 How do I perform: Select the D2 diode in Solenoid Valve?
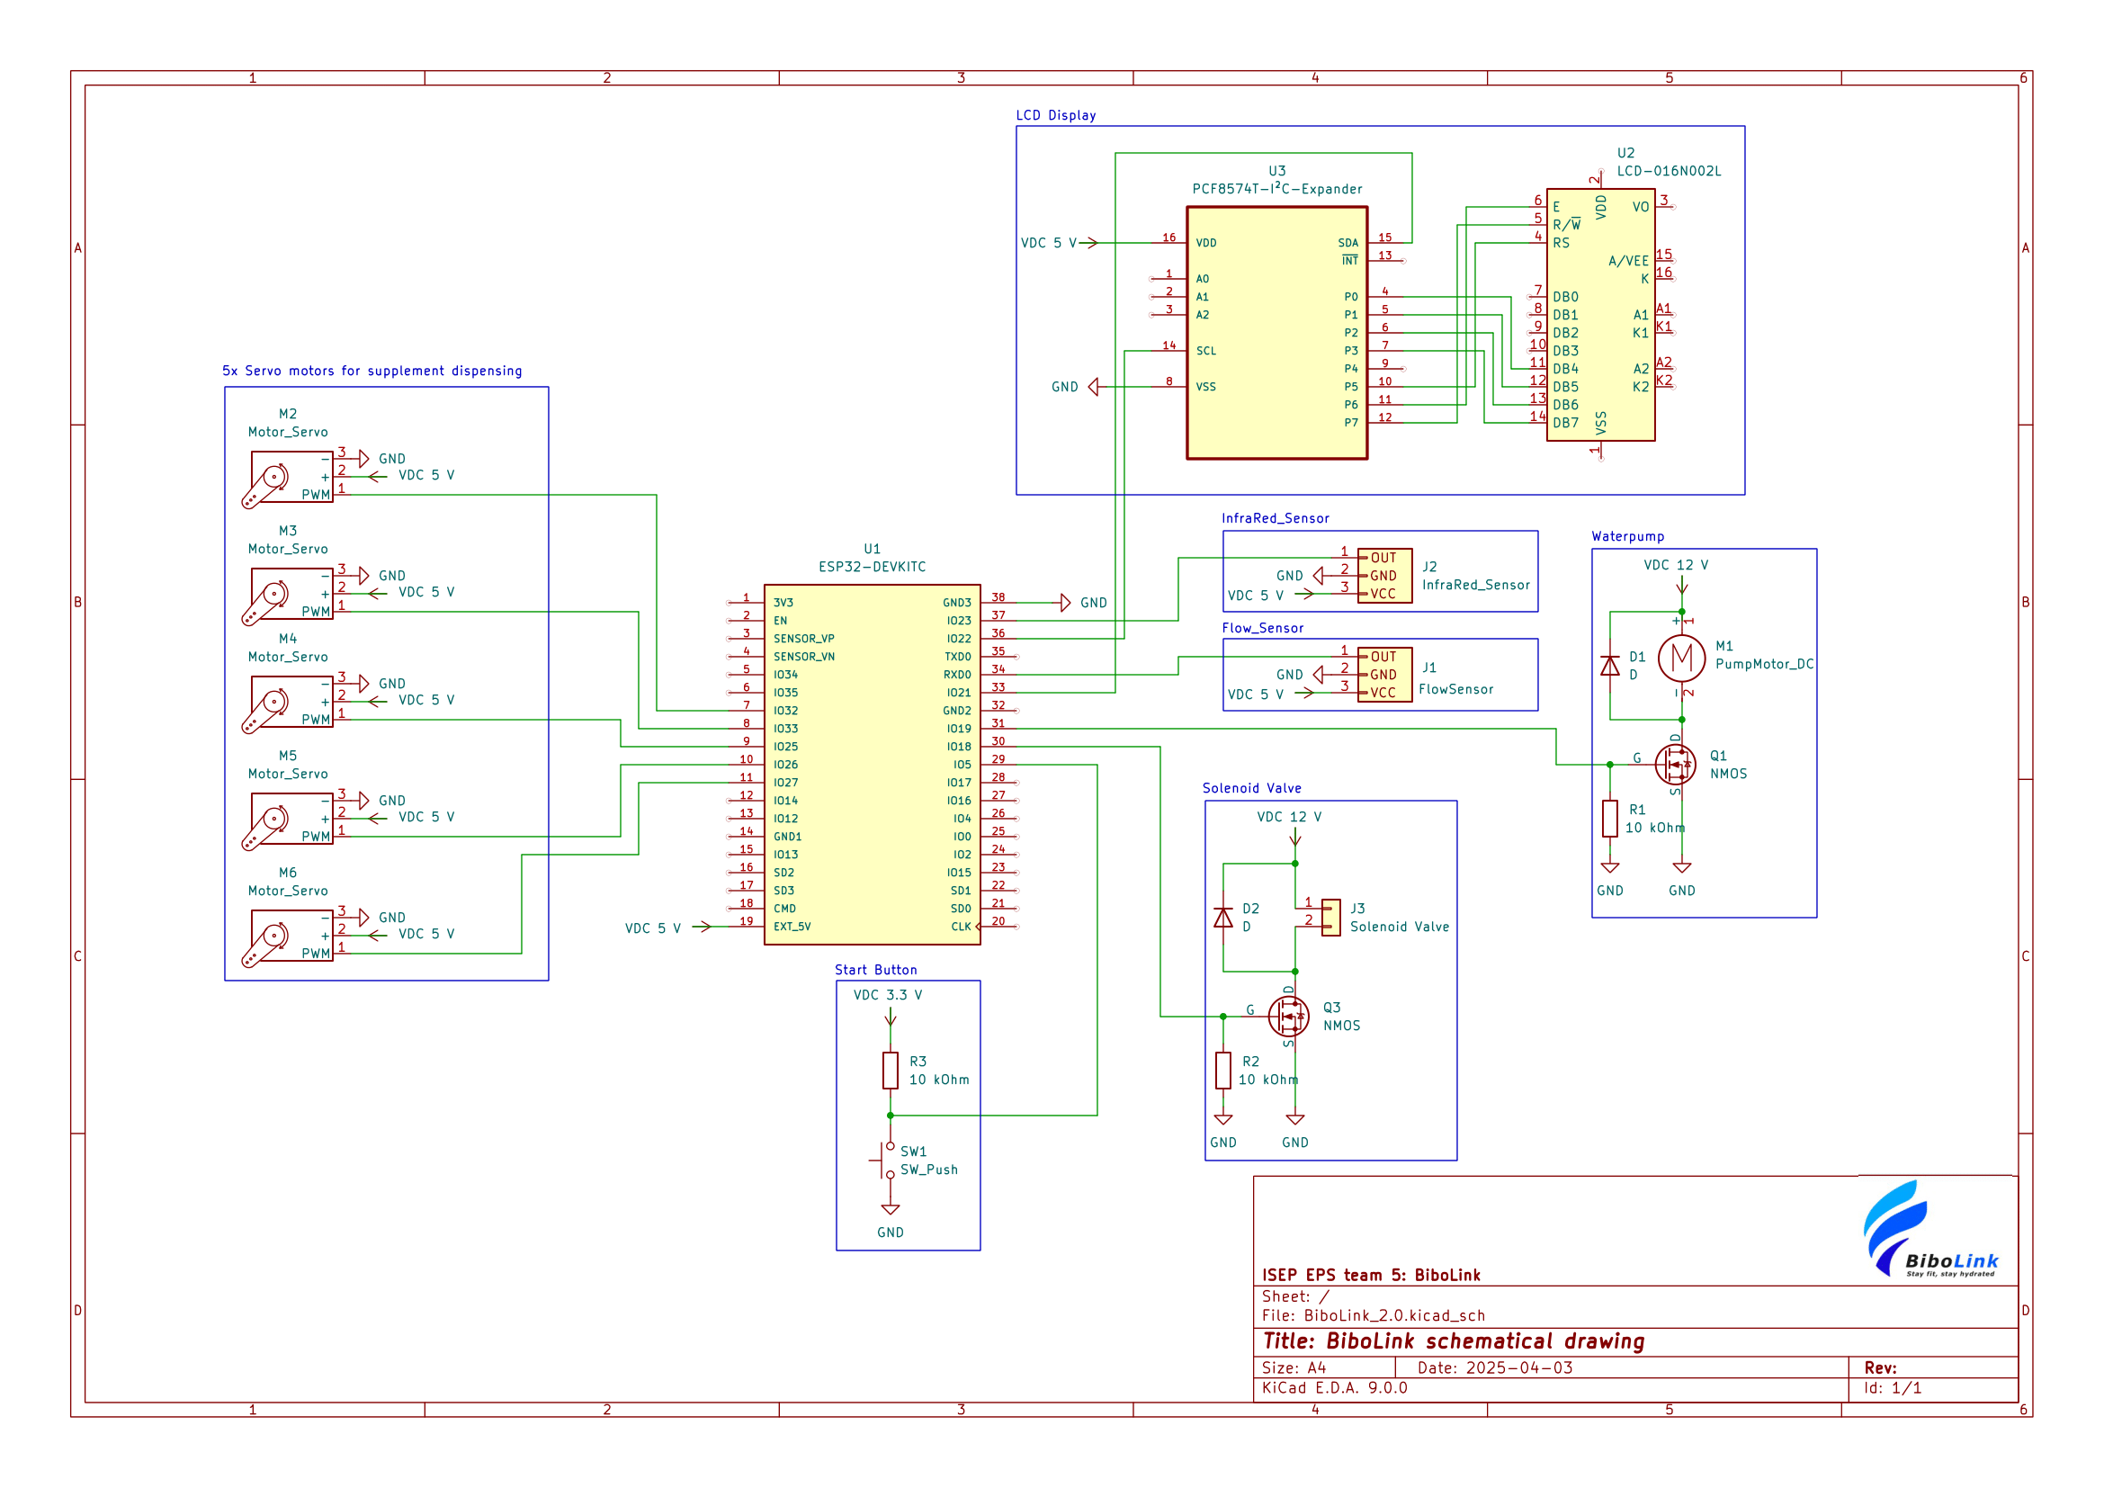point(1223,917)
